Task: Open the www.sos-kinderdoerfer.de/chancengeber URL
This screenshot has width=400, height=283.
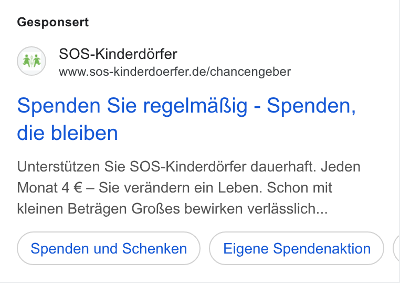Action: click(175, 72)
